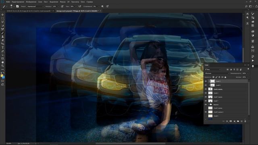The height and width of the screenshot is (145, 258).
Task: Select the Brush tool in toolbox
Action: 2,33
